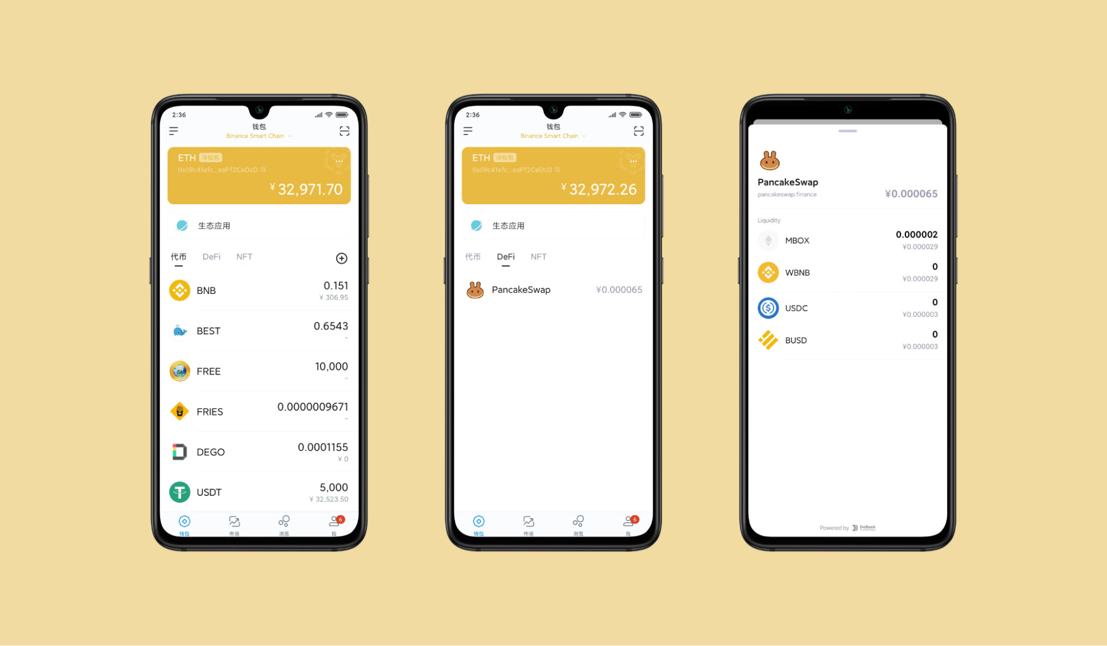Select the USDT token icon
Viewport: 1107px width, 646px height.
click(x=178, y=492)
